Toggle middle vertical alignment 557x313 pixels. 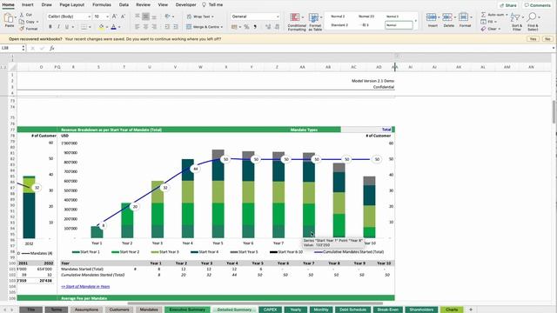(x=145, y=17)
